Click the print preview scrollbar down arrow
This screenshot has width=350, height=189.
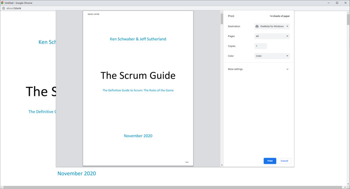222,165
